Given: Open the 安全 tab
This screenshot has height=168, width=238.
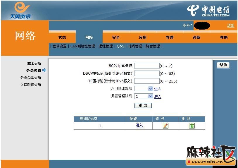Looking at the screenshot, I should click(x=116, y=37).
